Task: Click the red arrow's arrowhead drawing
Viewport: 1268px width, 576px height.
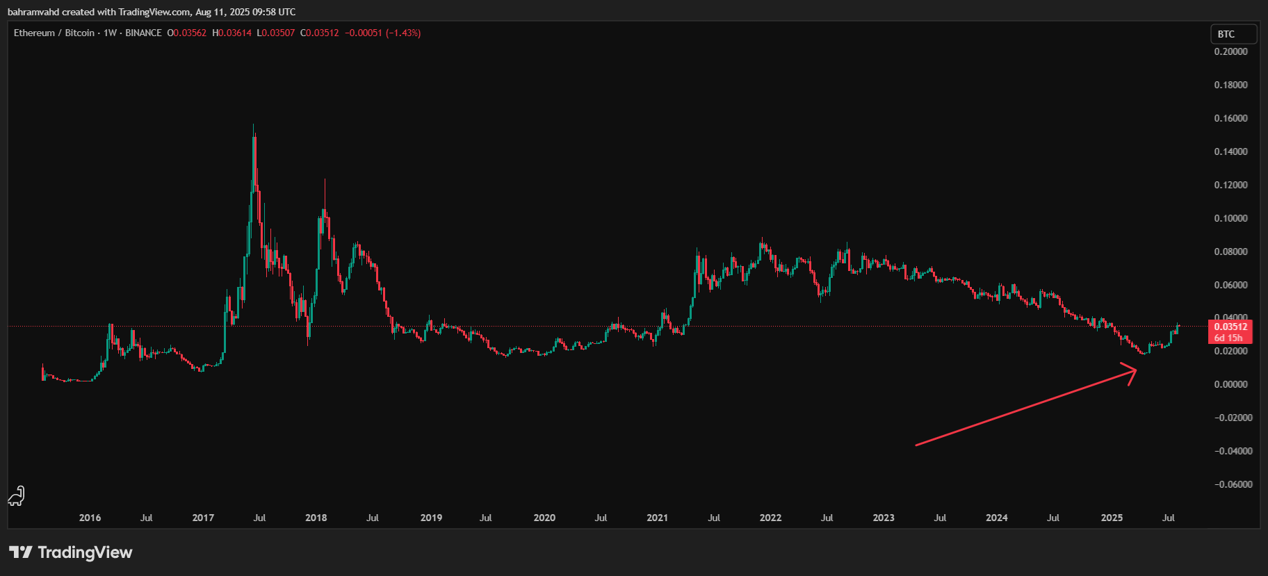Action: pyautogui.click(x=1132, y=372)
